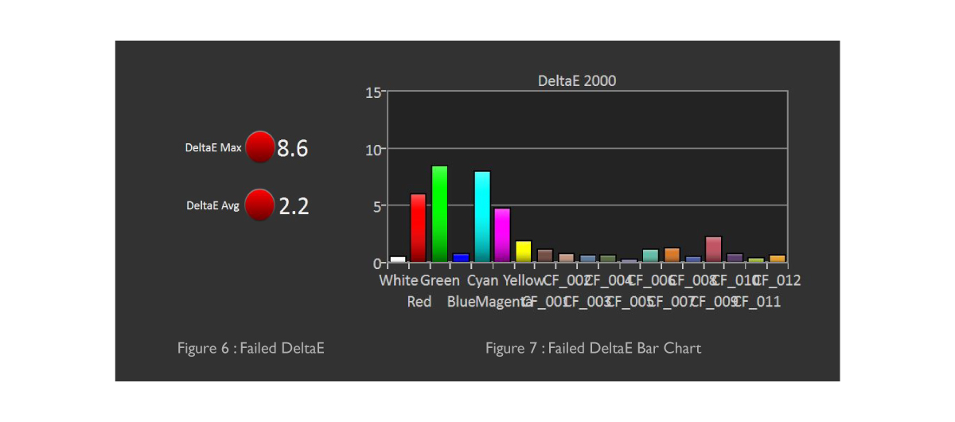
Task: Pick the magenta bar in the chart
Action: (x=502, y=235)
